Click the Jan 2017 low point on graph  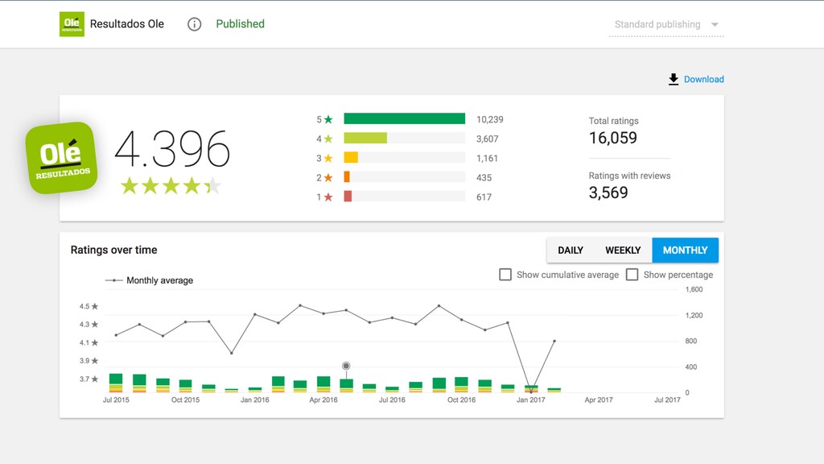pos(531,391)
